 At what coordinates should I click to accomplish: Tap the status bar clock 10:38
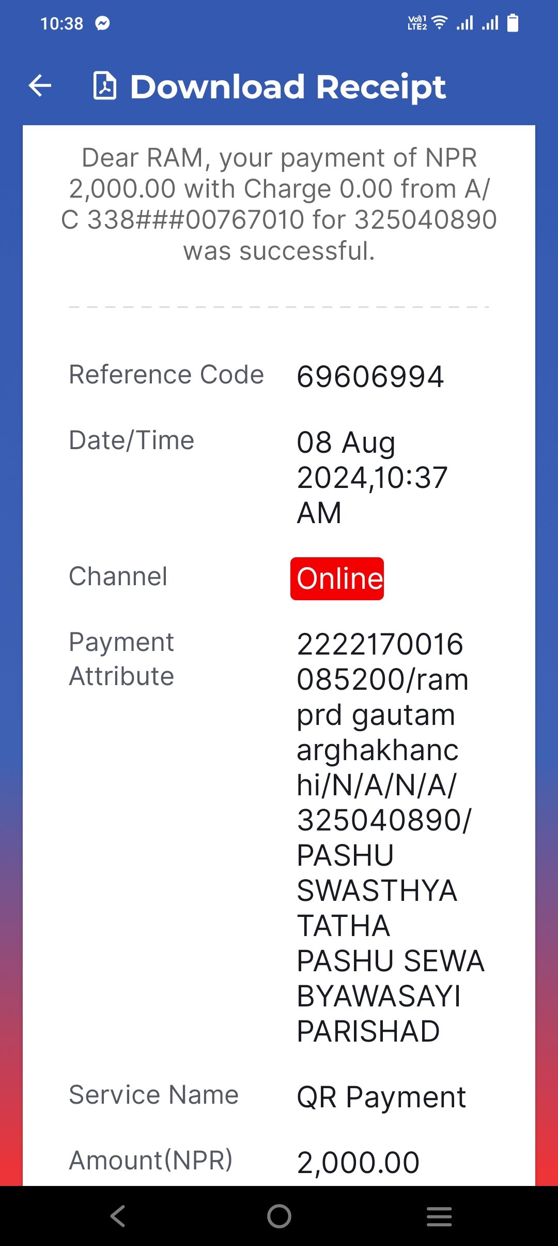(x=61, y=23)
